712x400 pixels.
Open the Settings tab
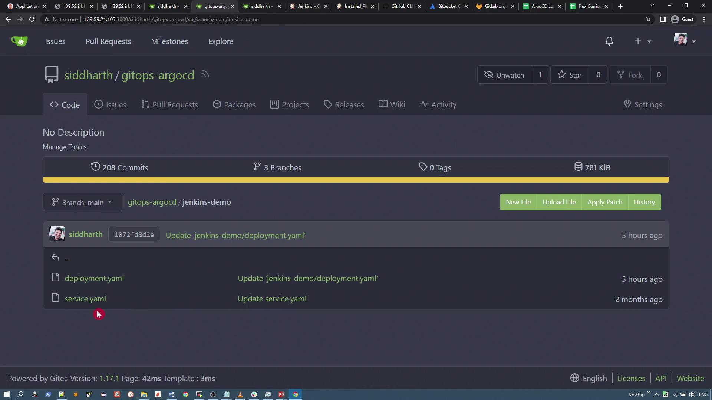coord(643,105)
